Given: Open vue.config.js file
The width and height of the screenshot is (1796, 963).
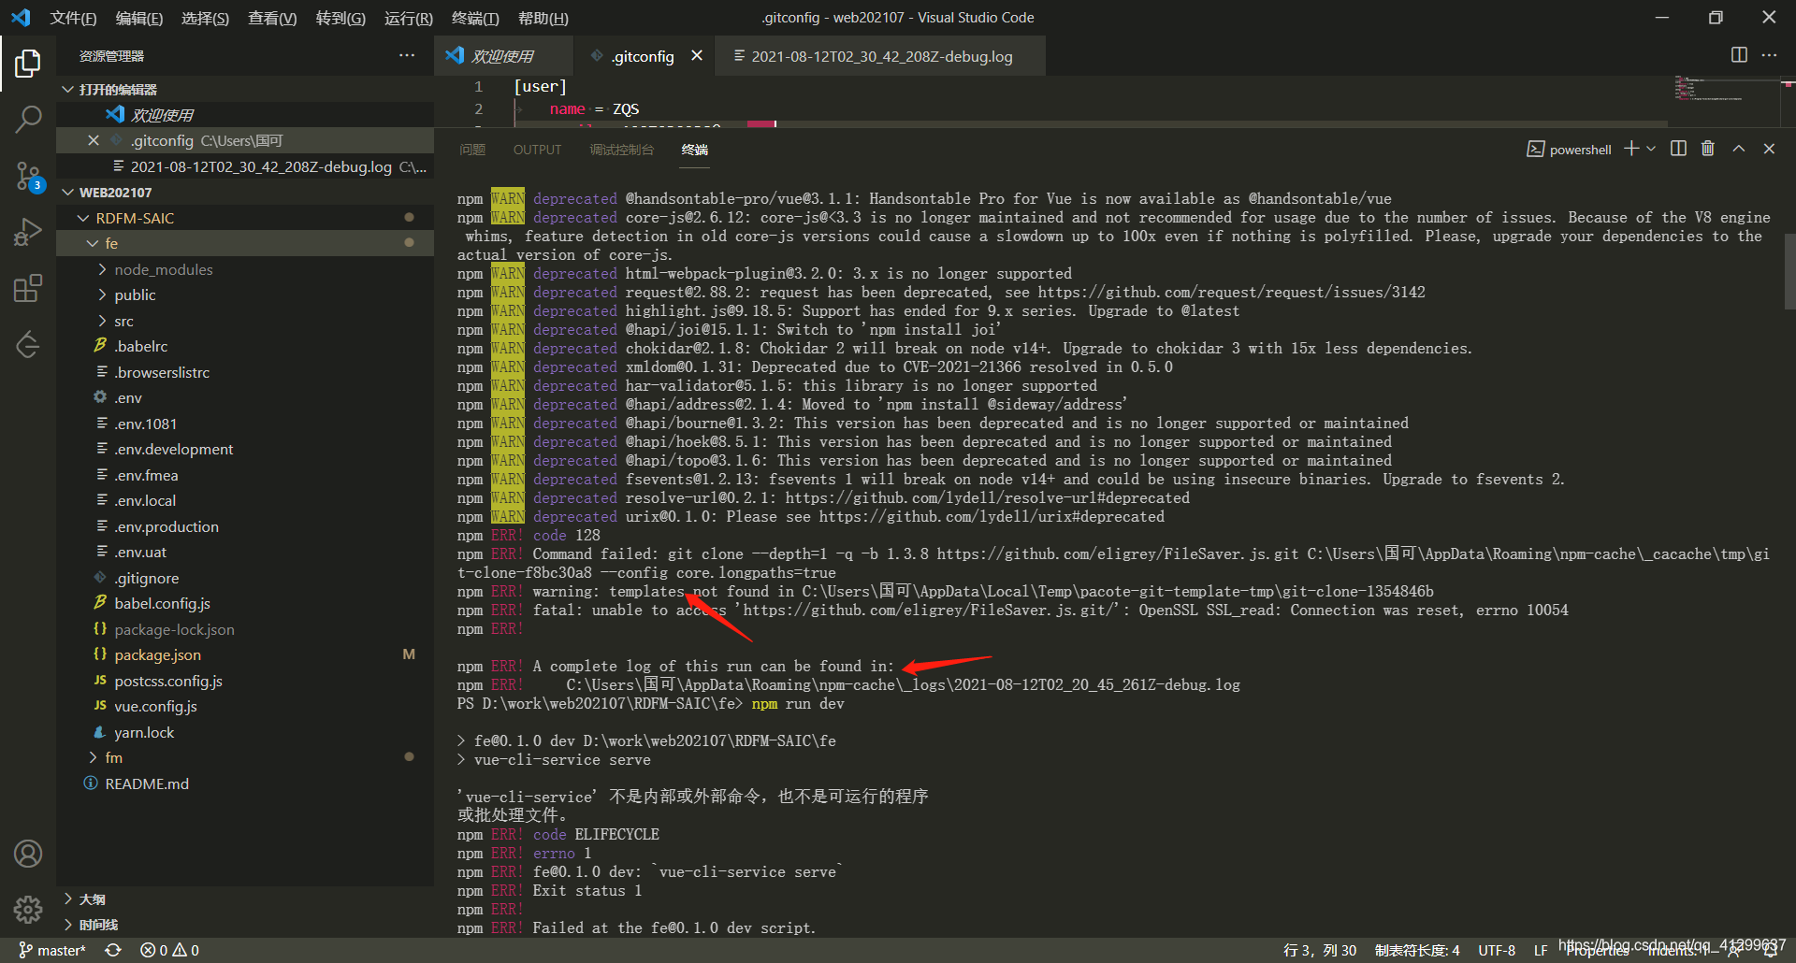Looking at the screenshot, I should tap(245, 706).
